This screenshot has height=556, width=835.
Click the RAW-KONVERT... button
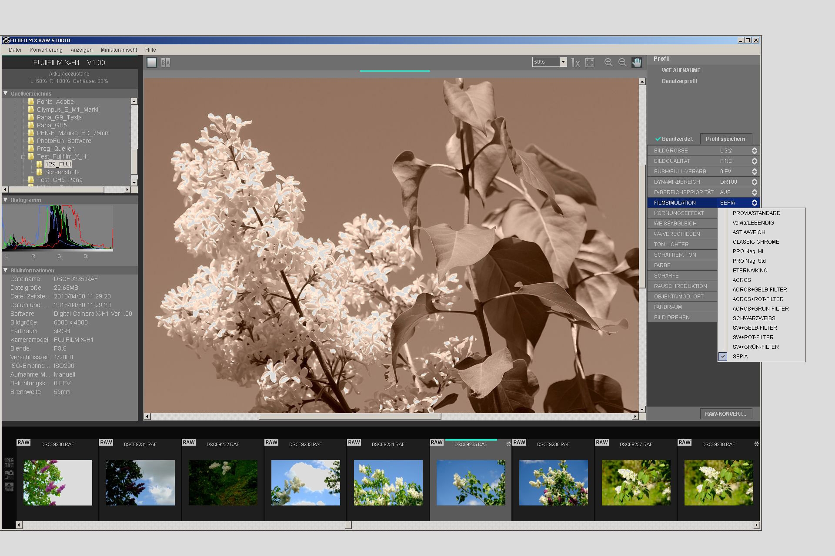[725, 414]
